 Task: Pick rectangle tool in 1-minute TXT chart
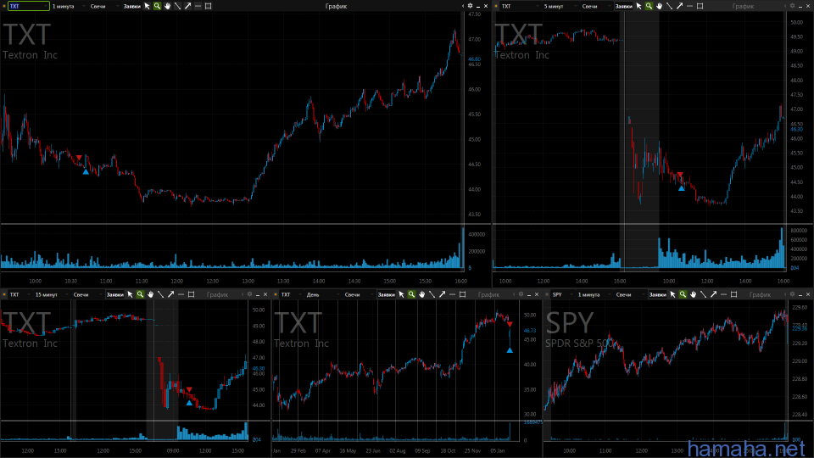tap(209, 6)
